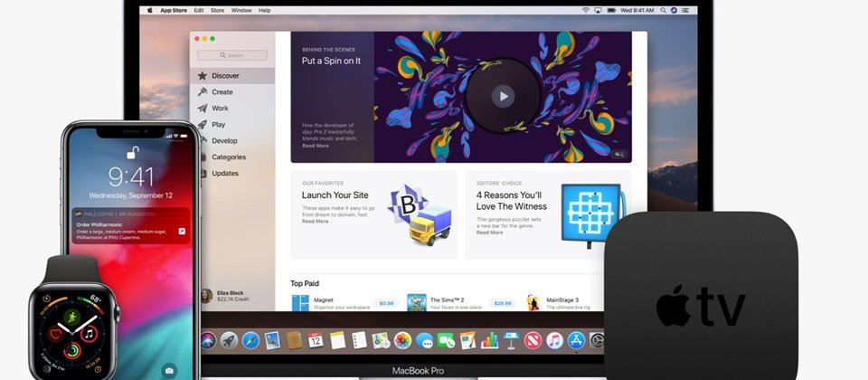Open Calendar icon showing 12

click(316, 340)
